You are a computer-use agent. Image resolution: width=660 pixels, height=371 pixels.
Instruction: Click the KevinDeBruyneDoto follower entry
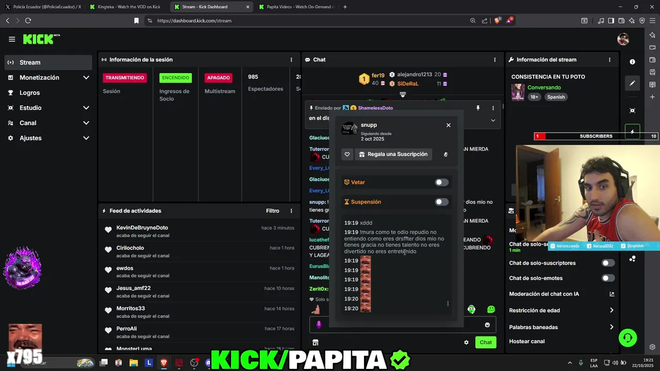[x=199, y=231]
